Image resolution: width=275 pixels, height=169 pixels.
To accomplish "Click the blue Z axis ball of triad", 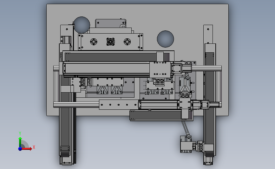I will click(20, 149).
